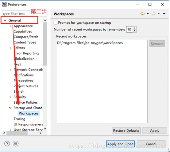Collapse Startup and Shutdown node
Image resolution: width=170 pixels, height=152 pixels.
(10, 108)
